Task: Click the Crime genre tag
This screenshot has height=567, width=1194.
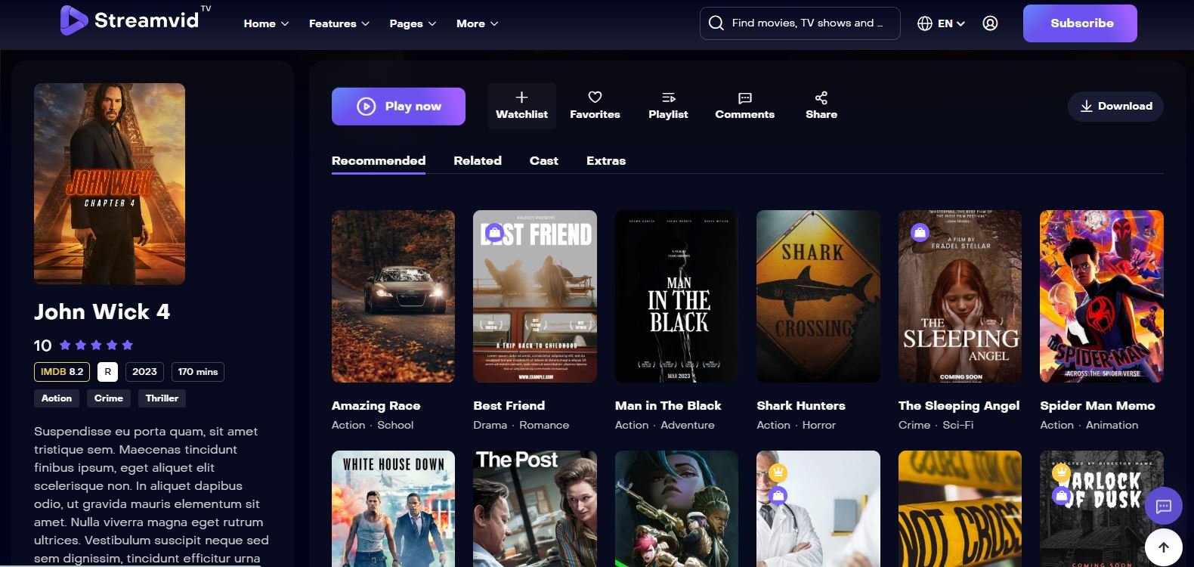Action: (x=109, y=398)
